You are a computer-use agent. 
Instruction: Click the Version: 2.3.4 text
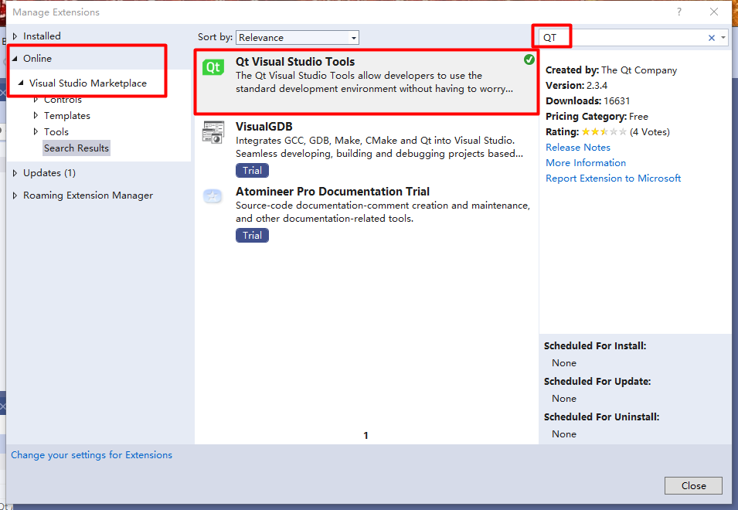coord(576,86)
